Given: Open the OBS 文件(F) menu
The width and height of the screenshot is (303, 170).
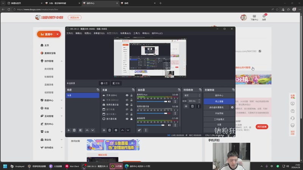Looking at the screenshot, I should 70,33.
